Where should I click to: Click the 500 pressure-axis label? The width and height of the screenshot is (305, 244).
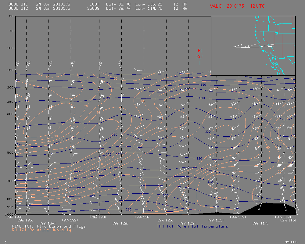coord(10,152)
